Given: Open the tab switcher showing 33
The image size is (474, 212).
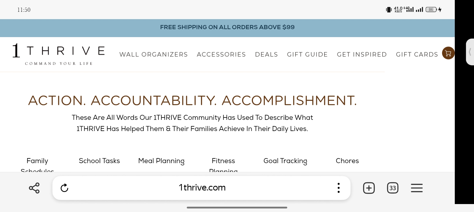Looking at the screenshot, I should point(392,188).
